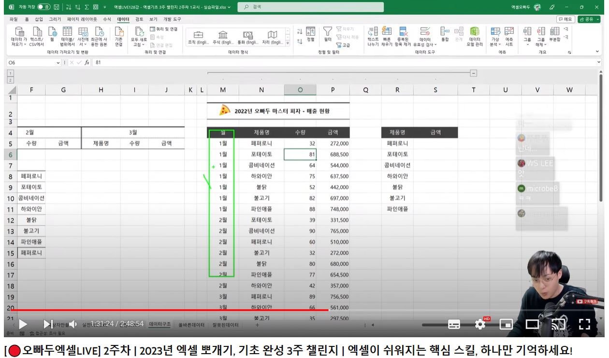Select the 조직 data type
Image resolution: width=609 pixels, height=358 pixels.
[x=198, y=37]
